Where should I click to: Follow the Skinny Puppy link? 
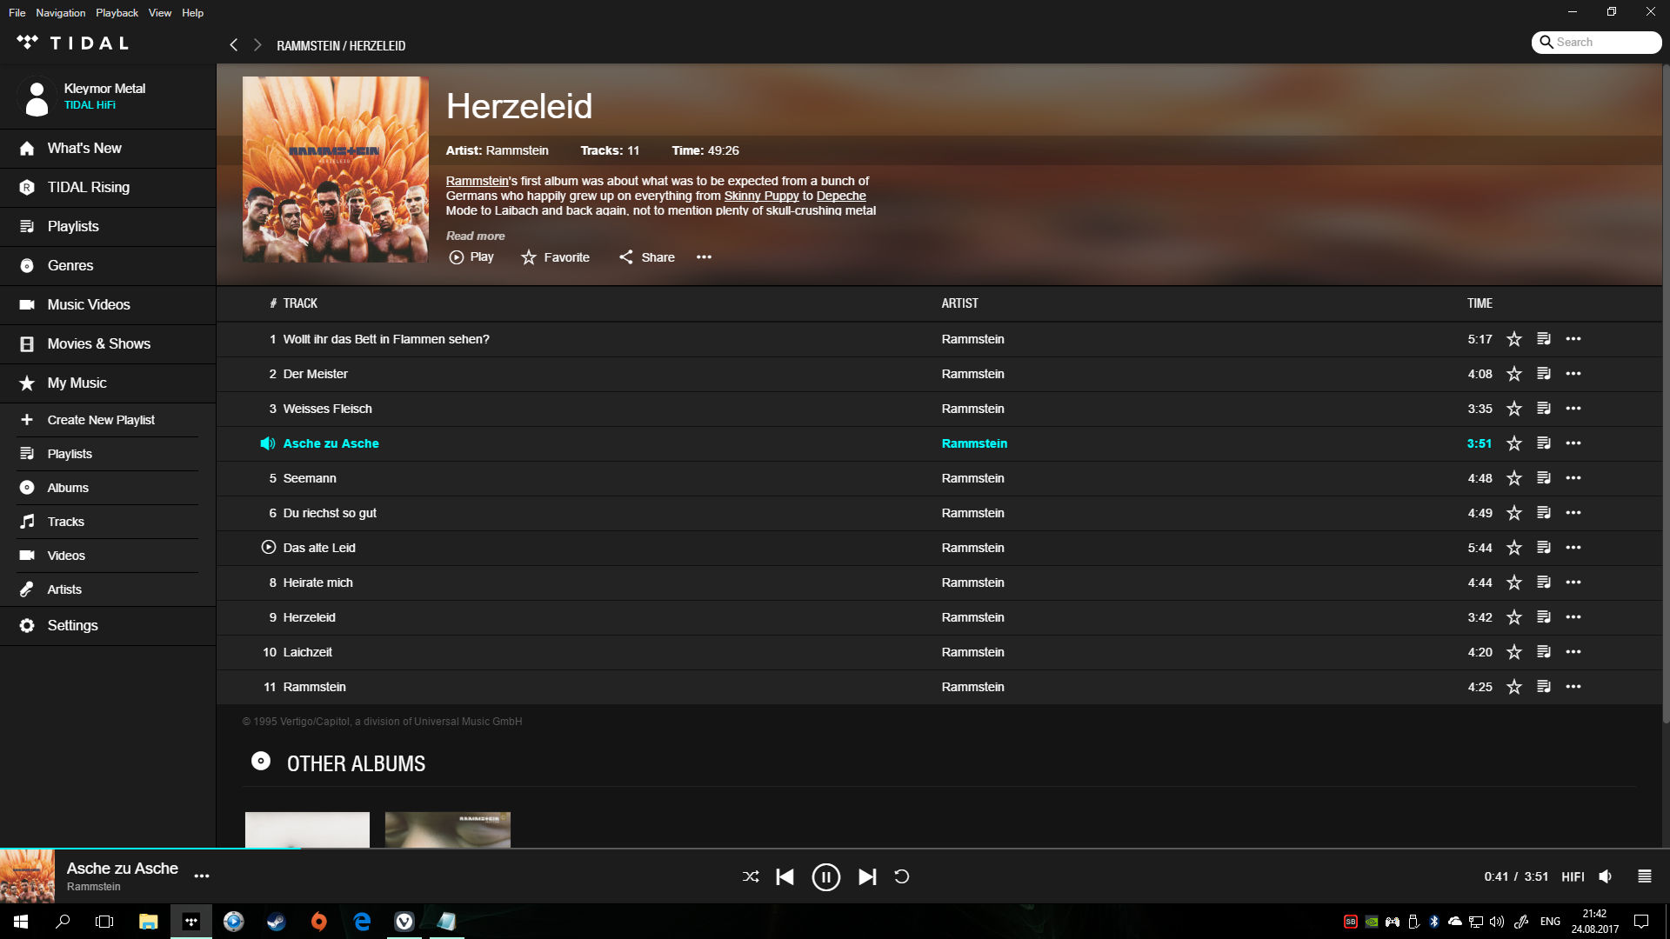click(761, 196)
